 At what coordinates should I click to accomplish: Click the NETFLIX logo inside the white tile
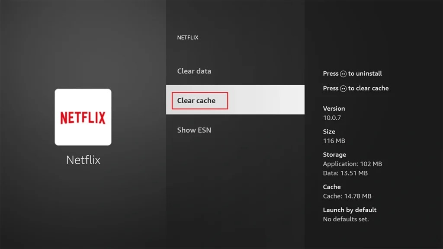(83, 117)
